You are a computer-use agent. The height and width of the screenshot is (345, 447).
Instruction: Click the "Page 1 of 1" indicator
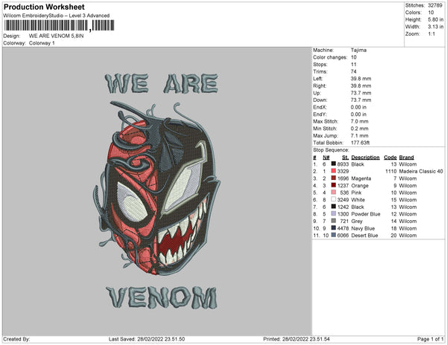click(x=431, y=339)
